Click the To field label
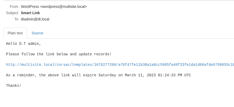Image resolution: width=234 pixels, height=107 pixels. pos(16,19)
